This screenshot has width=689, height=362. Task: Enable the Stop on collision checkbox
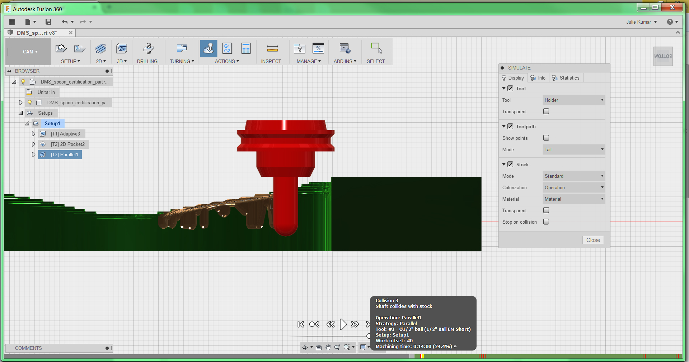[x=546, y=222]
